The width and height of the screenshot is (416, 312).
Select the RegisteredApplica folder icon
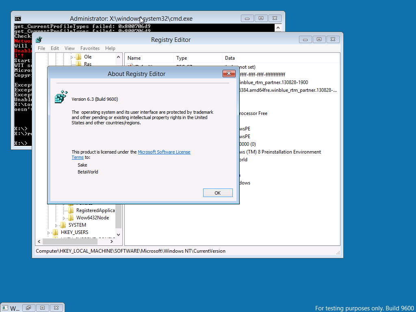[71, 210]
